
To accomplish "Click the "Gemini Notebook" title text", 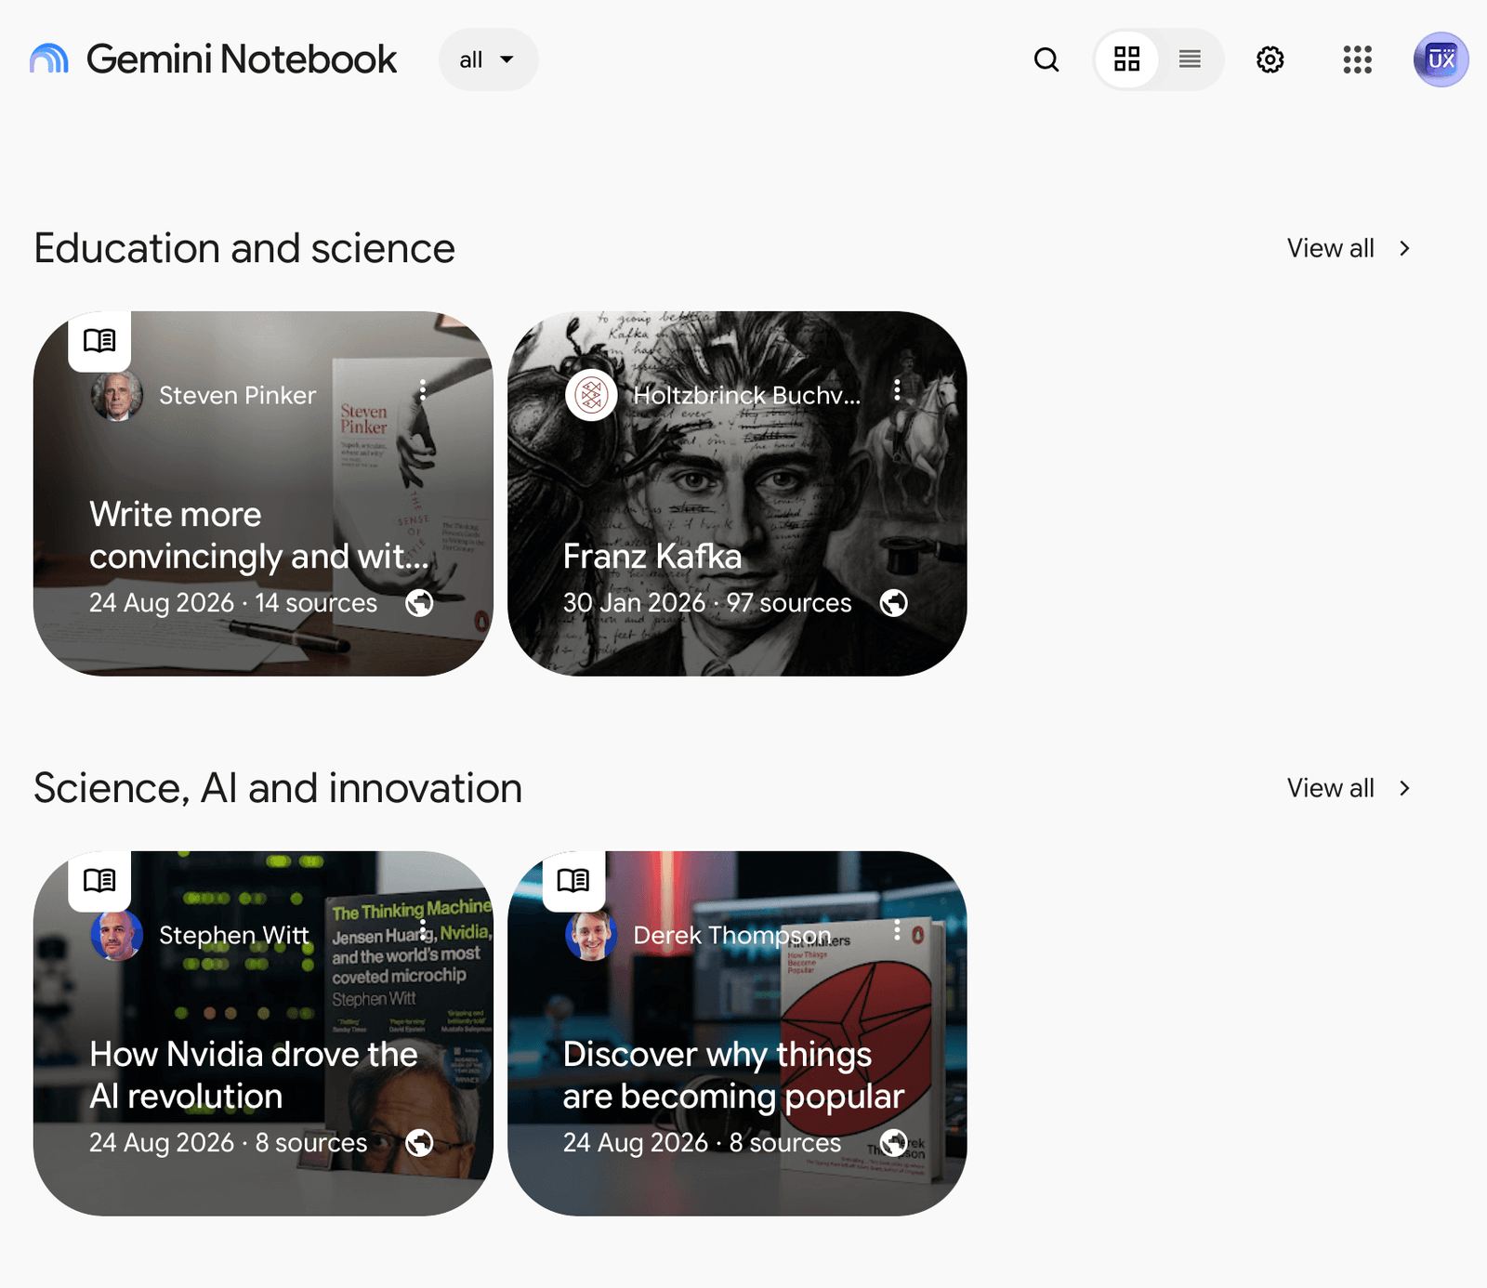I will coord(242,59).
